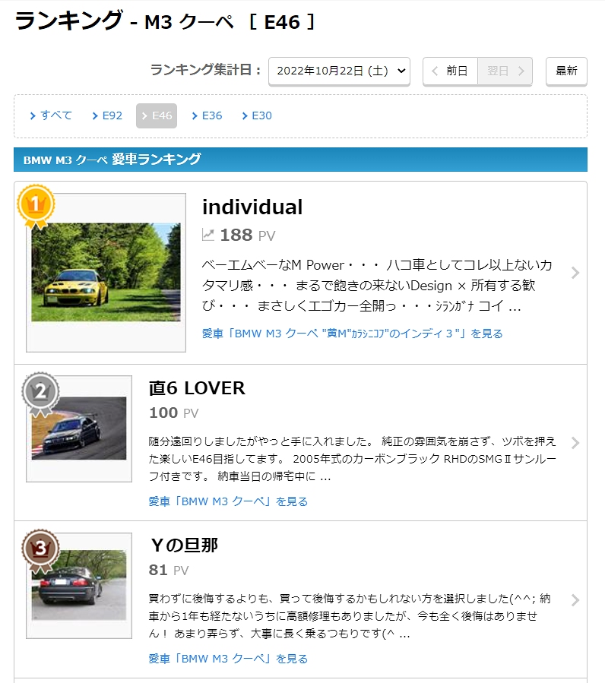Switch to the E36 tab

[x=207, y=115]
